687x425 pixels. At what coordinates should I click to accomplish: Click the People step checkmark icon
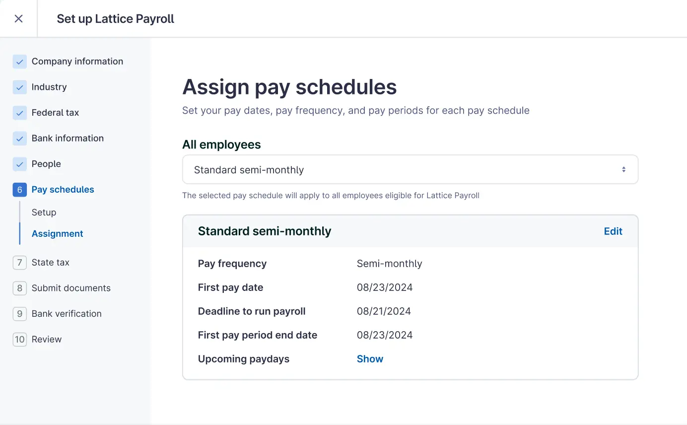19,164
